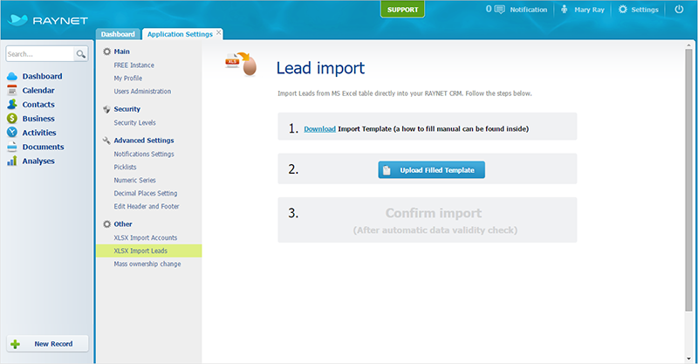Open Dashboard via the cloud icon
Screen dimensions: 698x364
12,76
